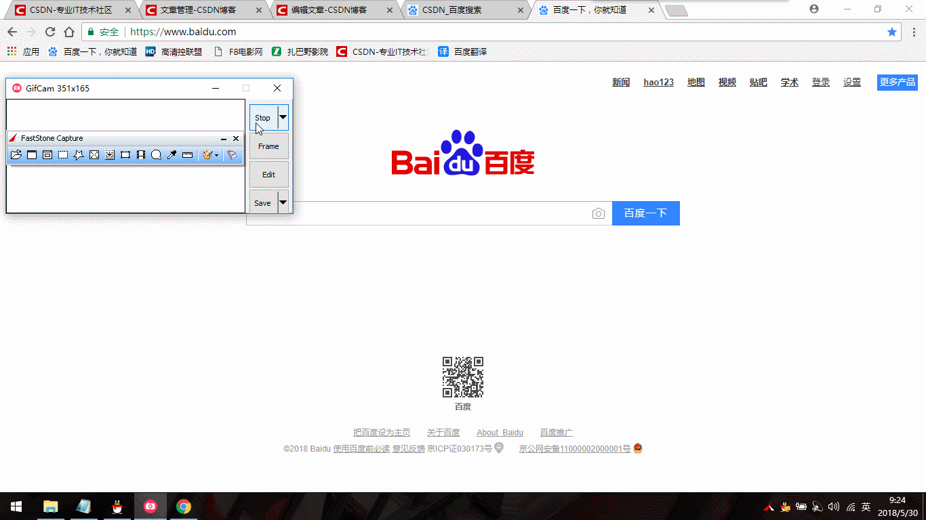Open the hao123 link
This screenshot has width=926, height=520.
coord(659,82)
